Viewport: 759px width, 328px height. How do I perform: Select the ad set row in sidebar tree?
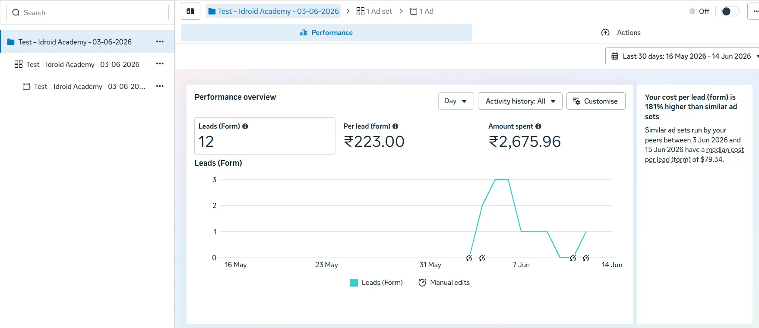(87, 64)
